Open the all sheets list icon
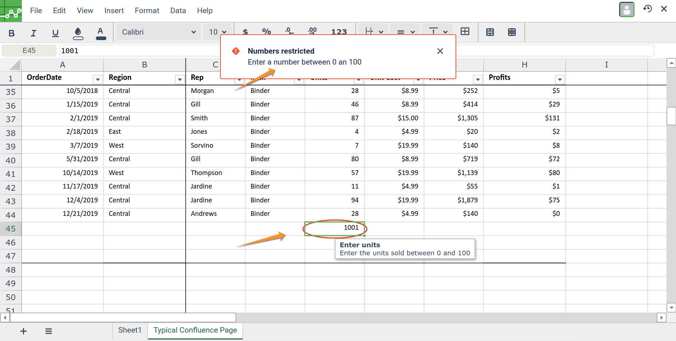 (x=48, y=331)
